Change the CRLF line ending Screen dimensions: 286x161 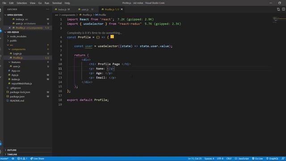(229, 159)
